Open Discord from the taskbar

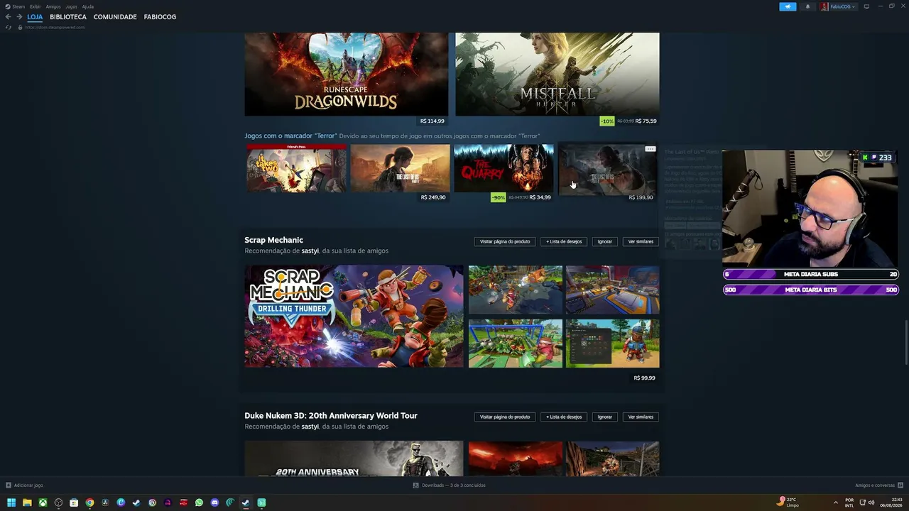tap(214, 502)
